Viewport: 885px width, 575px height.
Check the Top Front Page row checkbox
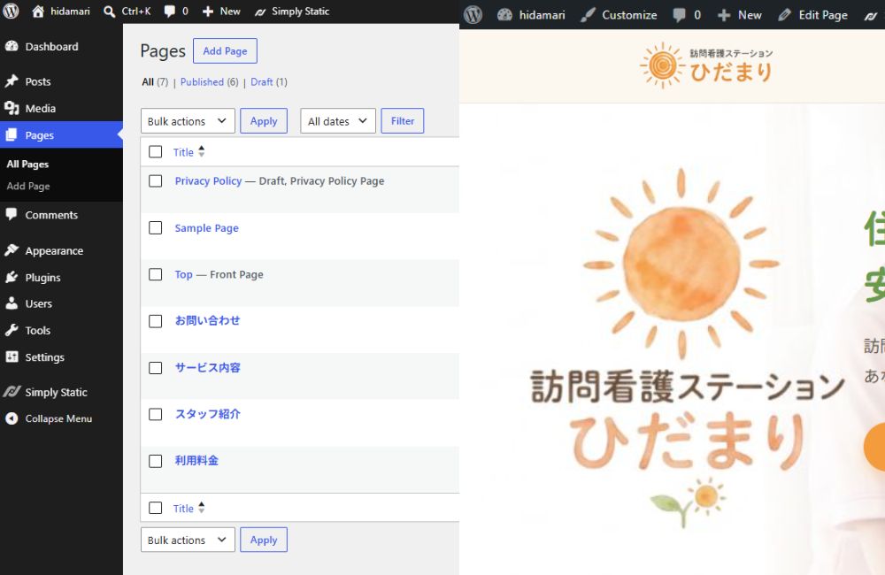(x=155, y=275)
